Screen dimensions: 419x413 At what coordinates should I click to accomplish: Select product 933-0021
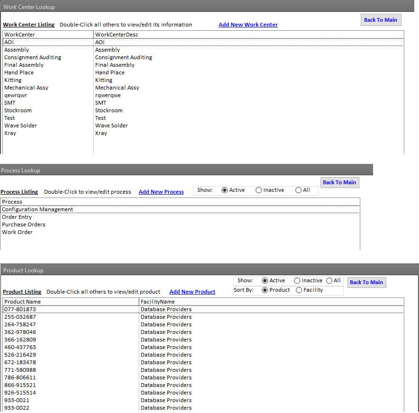pyautogui.click(x=203, y=400)
